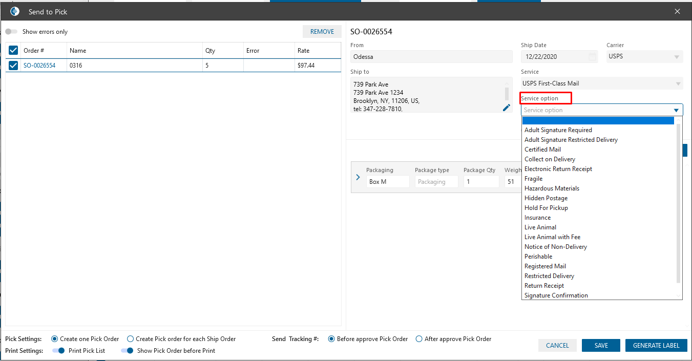692x361 pixels.
Task: Click the SO-0026554 heading on right panel
Action: click(371, 32)
